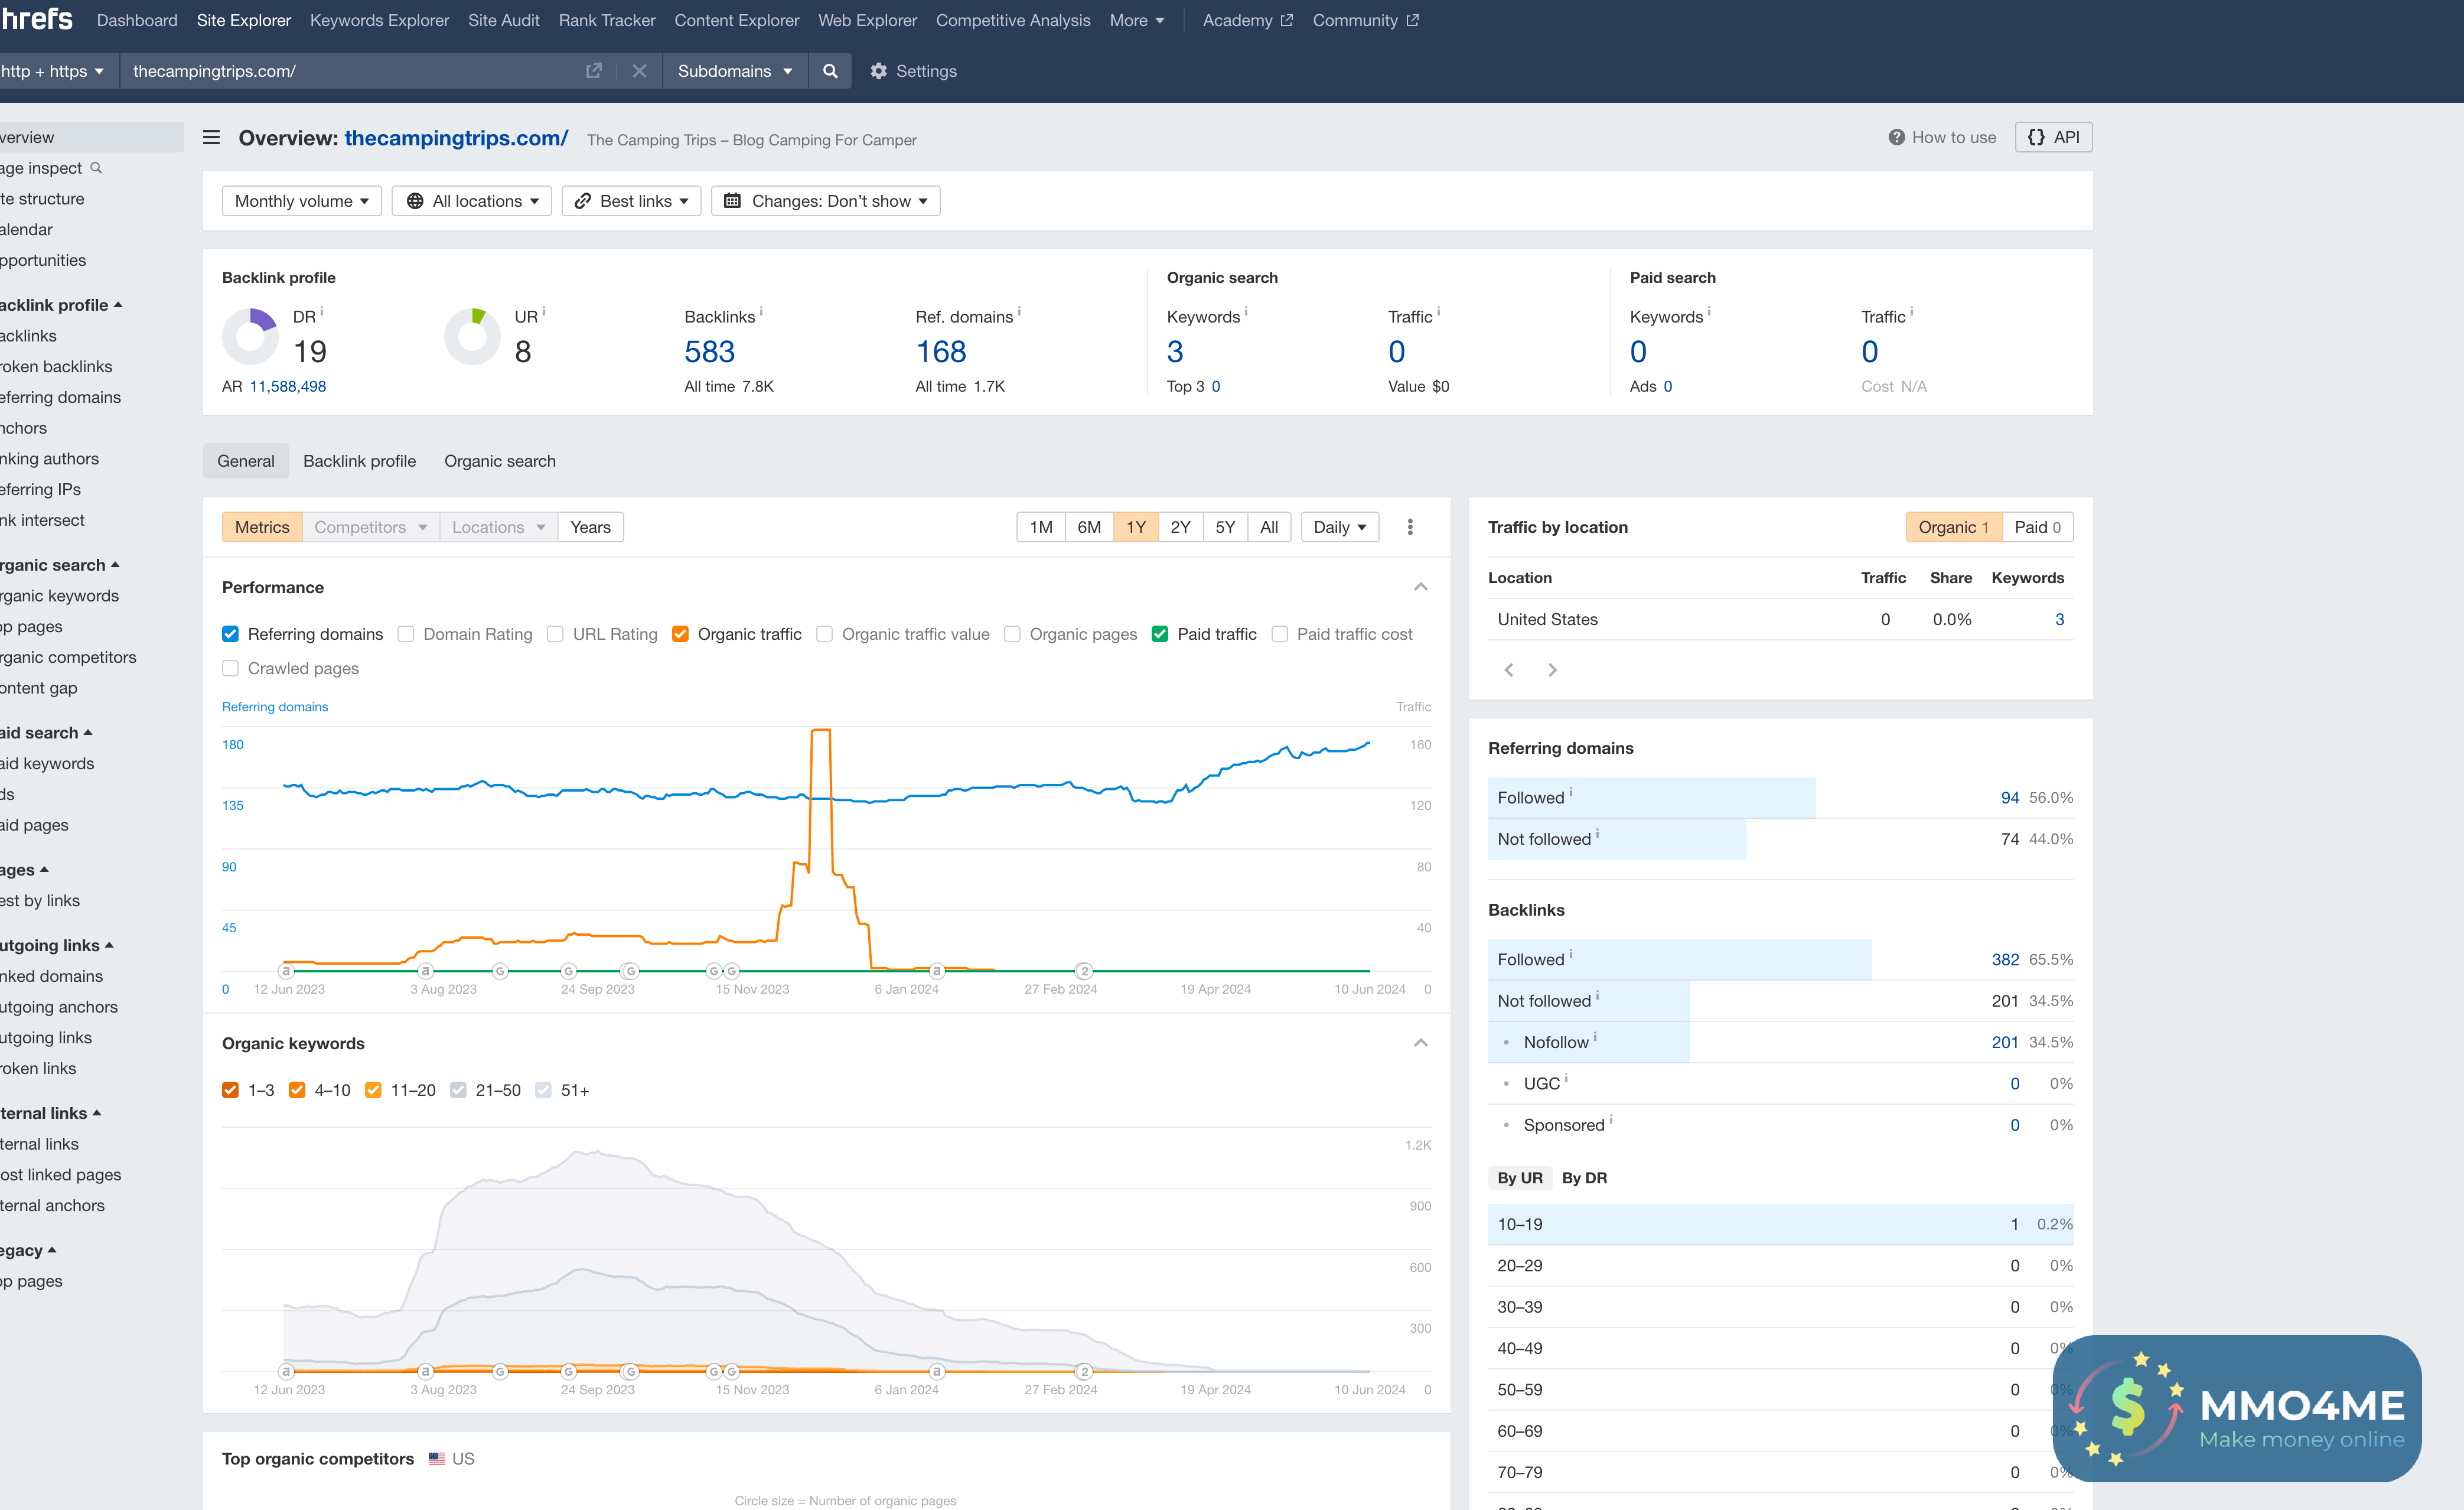Collapse the Performance section chevron
The width and height of the screenshot is (2464, 1510).
pos(1420,587)
